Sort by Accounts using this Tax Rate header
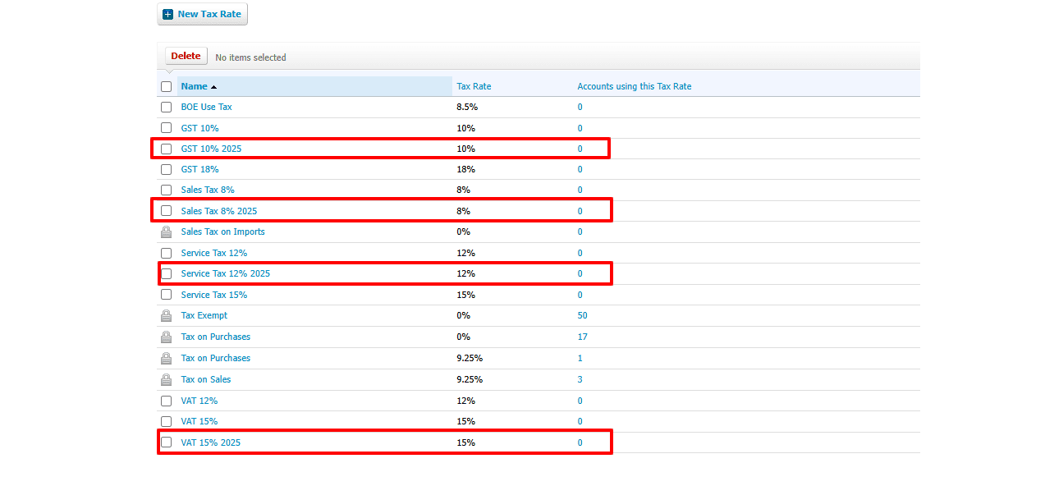This screenshot has height=486, width=1045. 634,87
